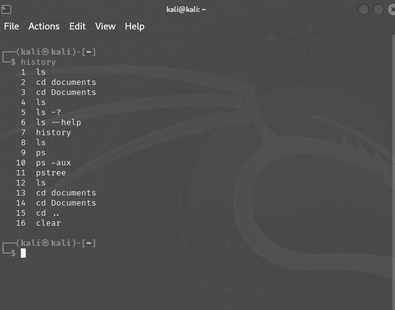The width and height of the screenshot is (395, 310).
Task: Click the typed 'history' command after prompt
Action: click(38, 62)
